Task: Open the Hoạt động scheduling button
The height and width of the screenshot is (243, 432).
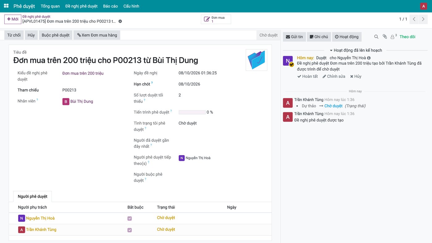Action: 347,37
